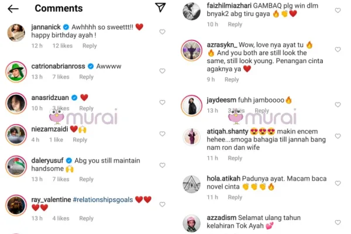Reply to daleryusuf's handsome comment
This screenshot has width=351, height=234.
click(x=87, y=179)
